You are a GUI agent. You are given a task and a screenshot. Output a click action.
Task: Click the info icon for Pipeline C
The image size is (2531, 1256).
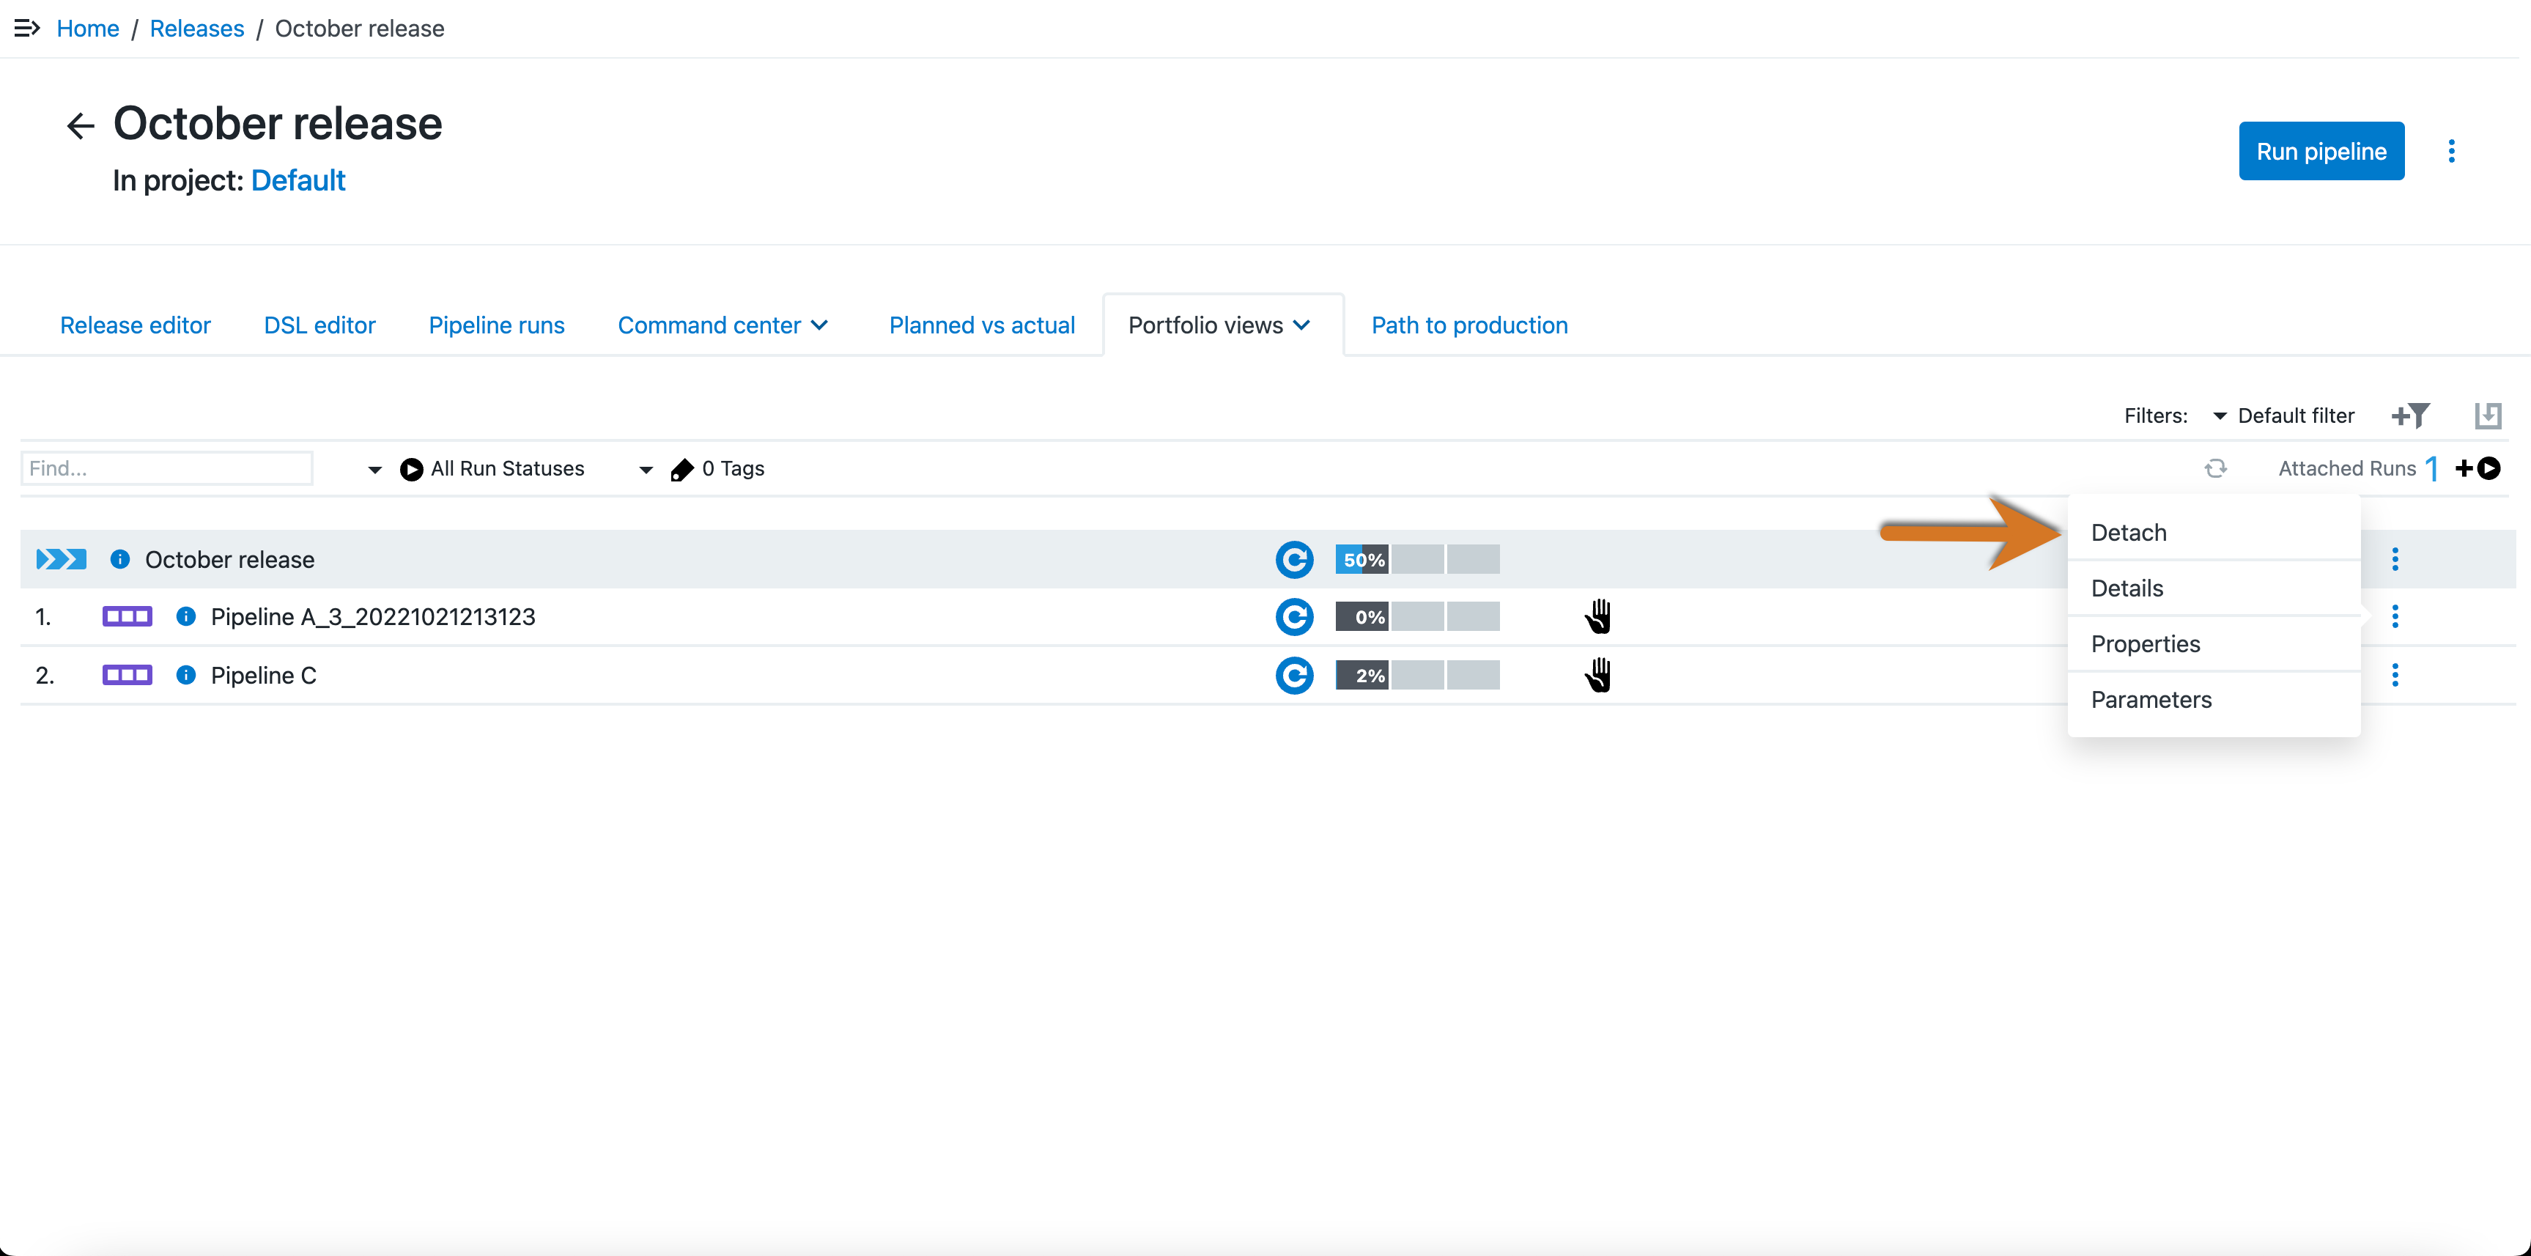[185, 675]
